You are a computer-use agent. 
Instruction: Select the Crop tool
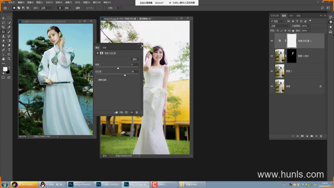point(3,27)
